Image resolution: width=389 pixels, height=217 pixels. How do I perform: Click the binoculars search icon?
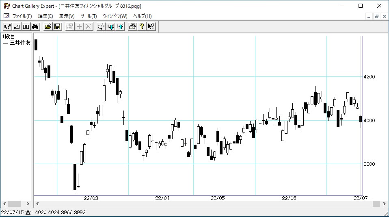point(35,27)
